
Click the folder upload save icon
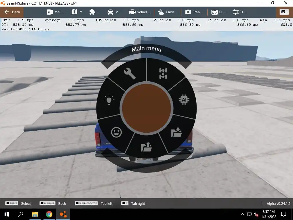pos(146,147)
